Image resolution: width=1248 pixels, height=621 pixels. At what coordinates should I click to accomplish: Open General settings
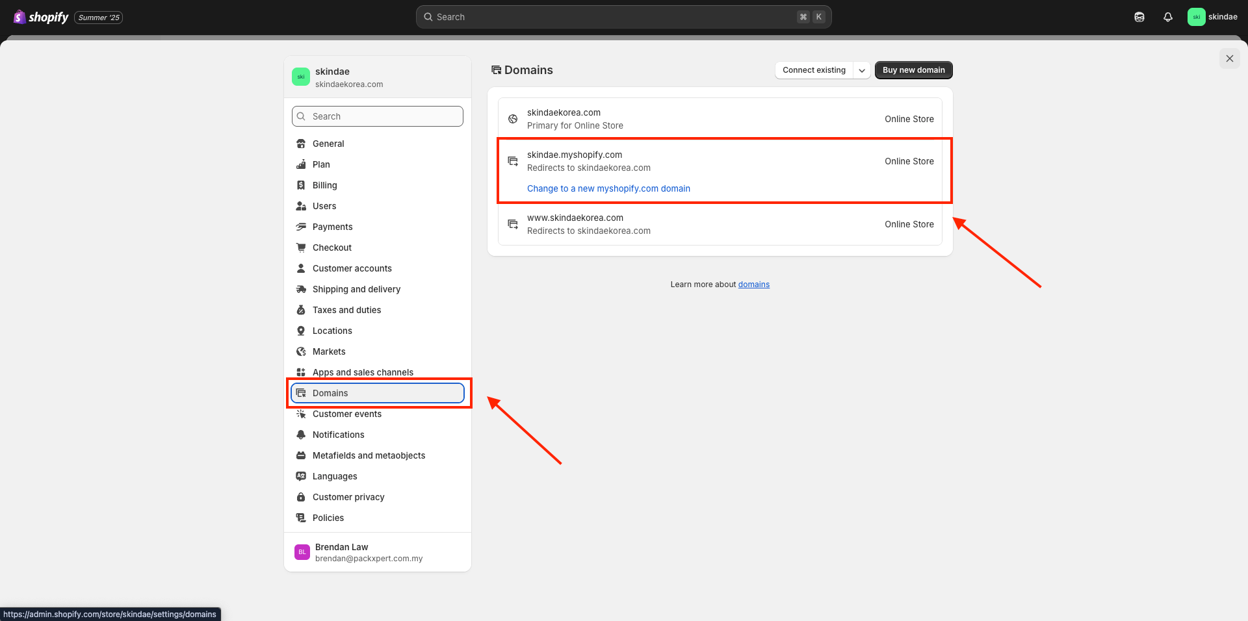click(x=378, y=144)
